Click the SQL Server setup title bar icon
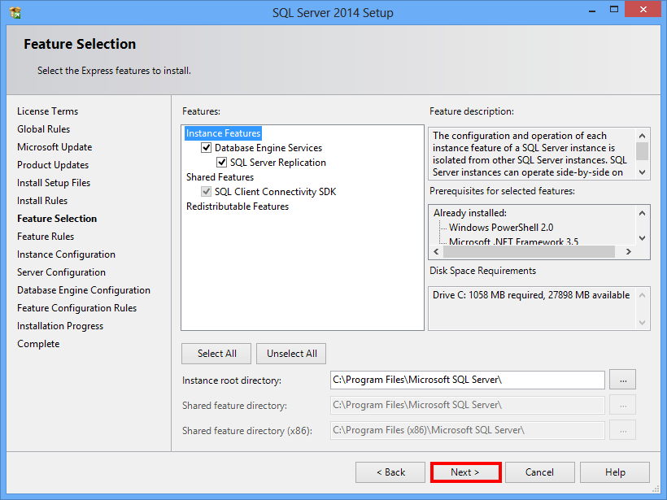667x500 pixels. tap(15, 13)
